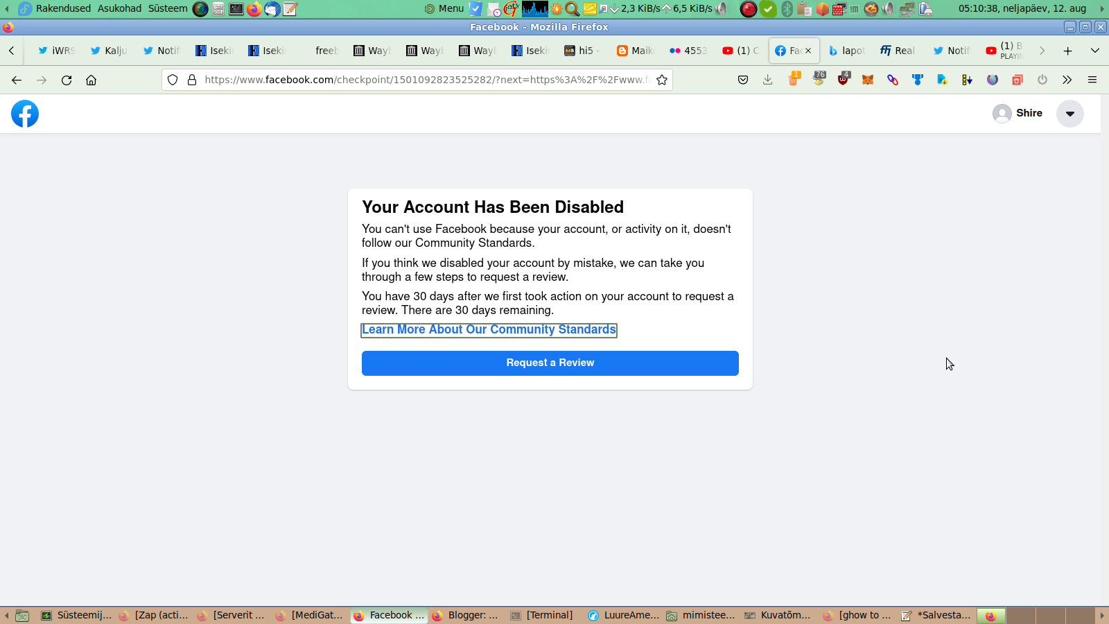Show site security lock information
The height and width of the screenshot is (624, 1109).
point(192,80)
